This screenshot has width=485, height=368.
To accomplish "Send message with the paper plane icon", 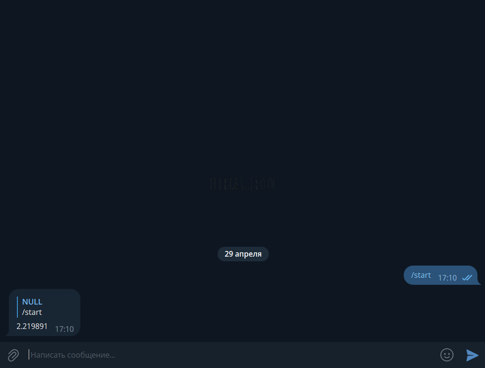I will [472, 355].
